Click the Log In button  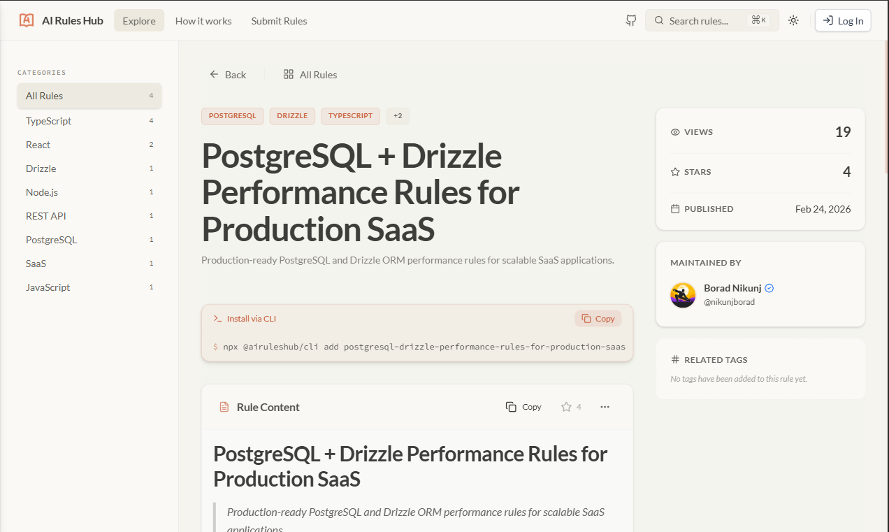pos(842,20)
